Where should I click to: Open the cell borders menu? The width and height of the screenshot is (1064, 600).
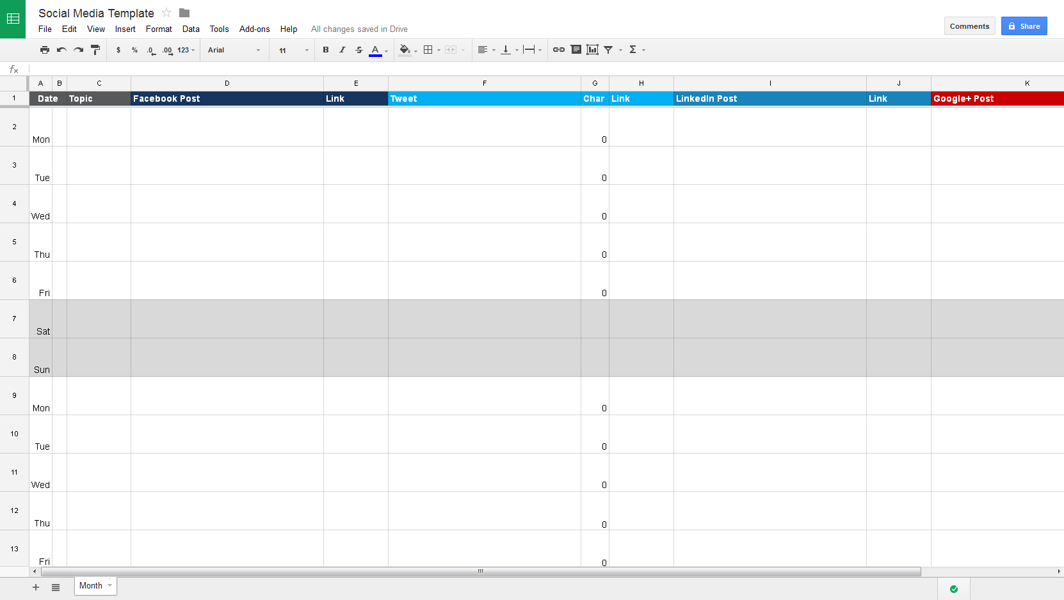[431, 50]
